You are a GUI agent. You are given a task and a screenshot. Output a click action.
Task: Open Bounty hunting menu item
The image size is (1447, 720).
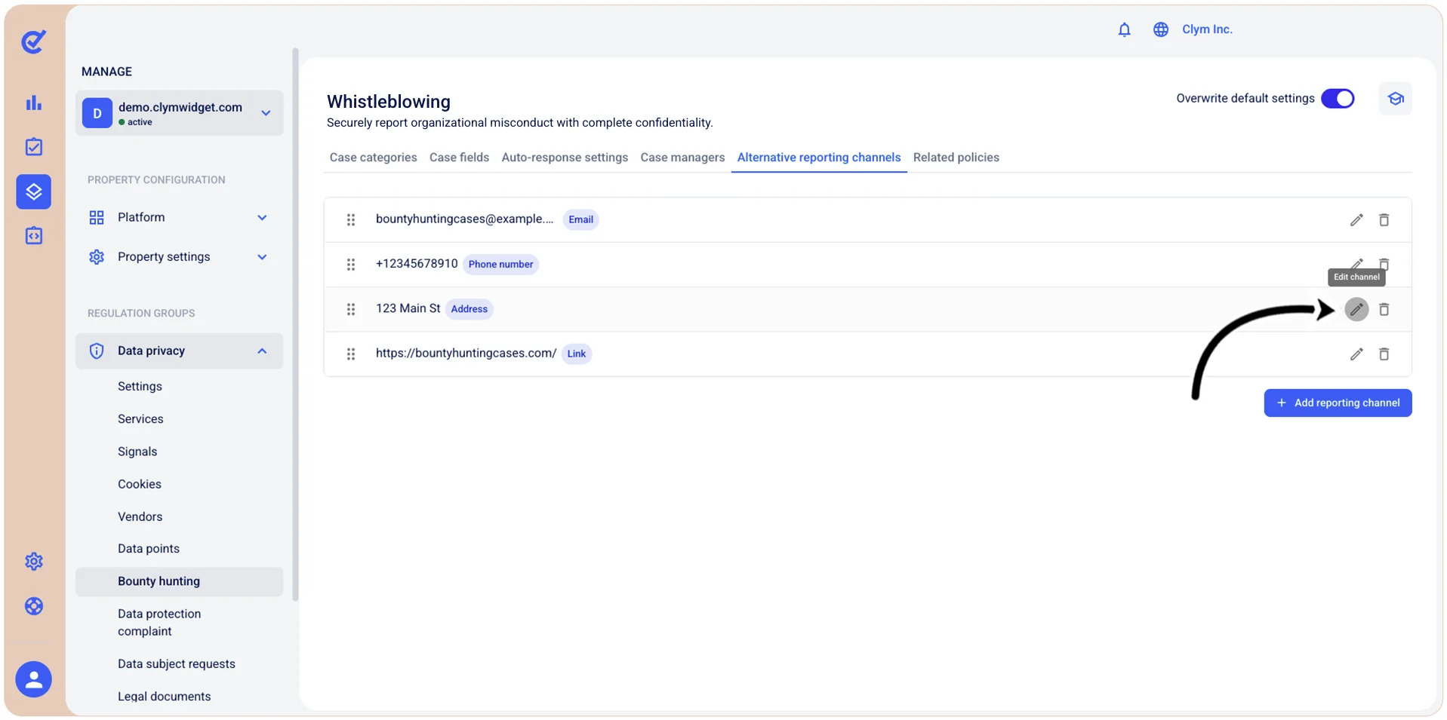tap(179, 582)
